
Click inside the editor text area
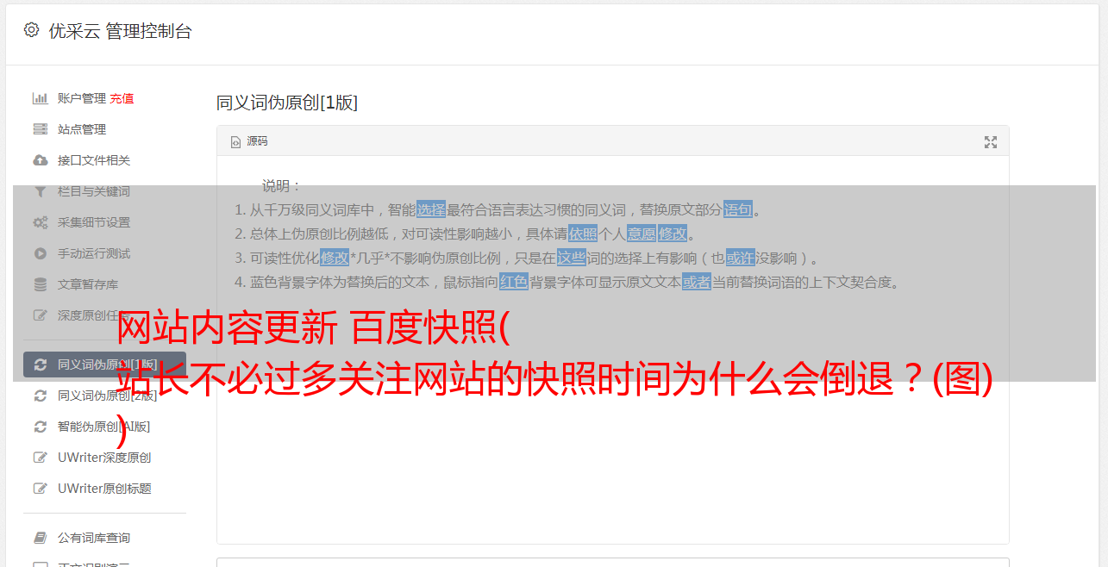[x=612, y=431]
